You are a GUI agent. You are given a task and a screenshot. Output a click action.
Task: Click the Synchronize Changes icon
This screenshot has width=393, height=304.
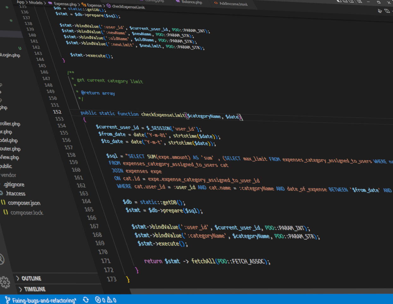coord(86,300)
